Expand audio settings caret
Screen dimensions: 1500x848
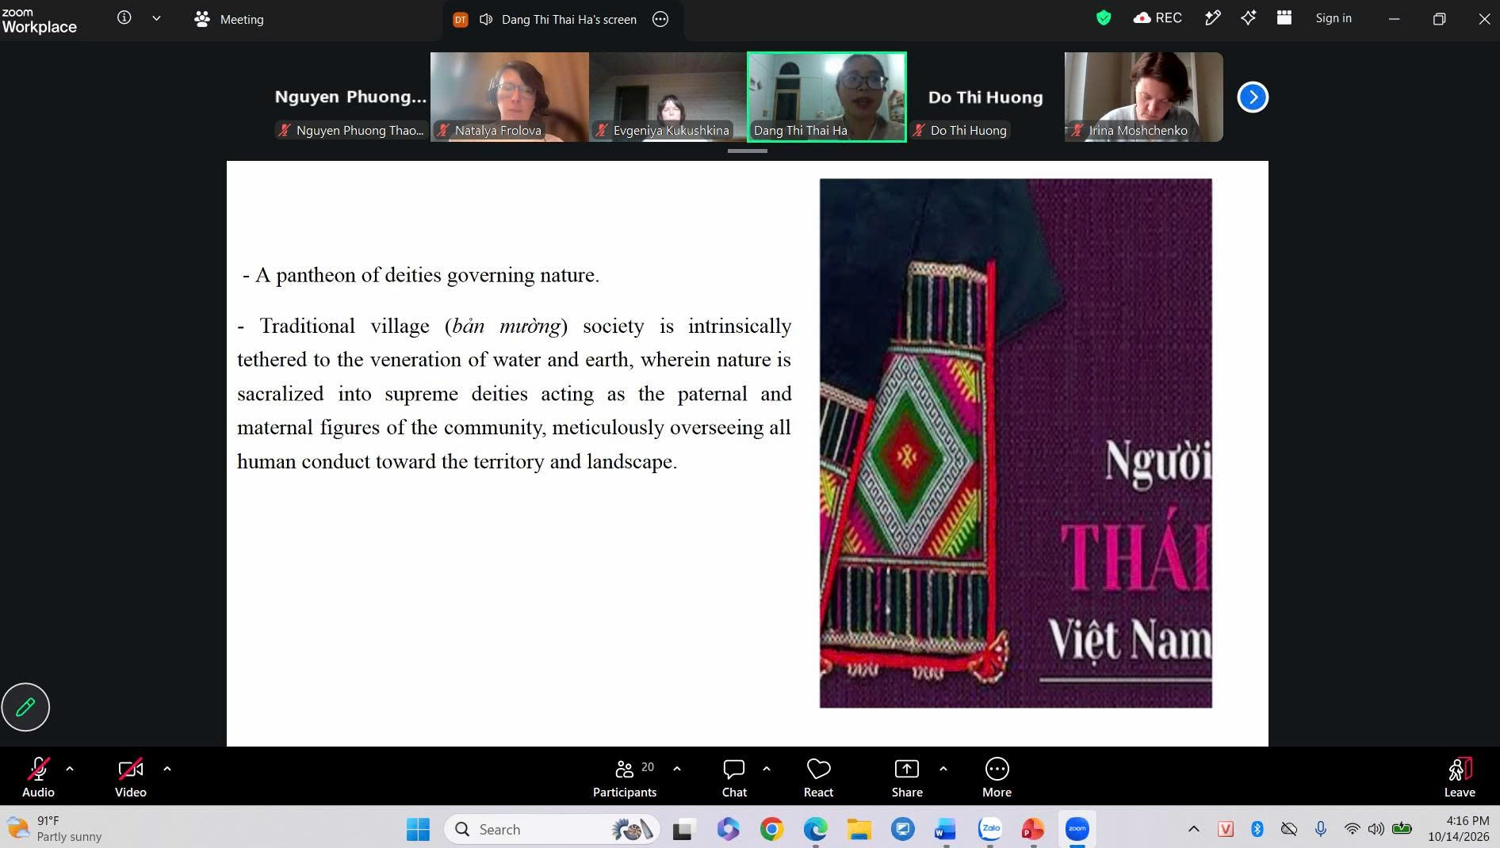pyautogui.click(x=70, y=769)
